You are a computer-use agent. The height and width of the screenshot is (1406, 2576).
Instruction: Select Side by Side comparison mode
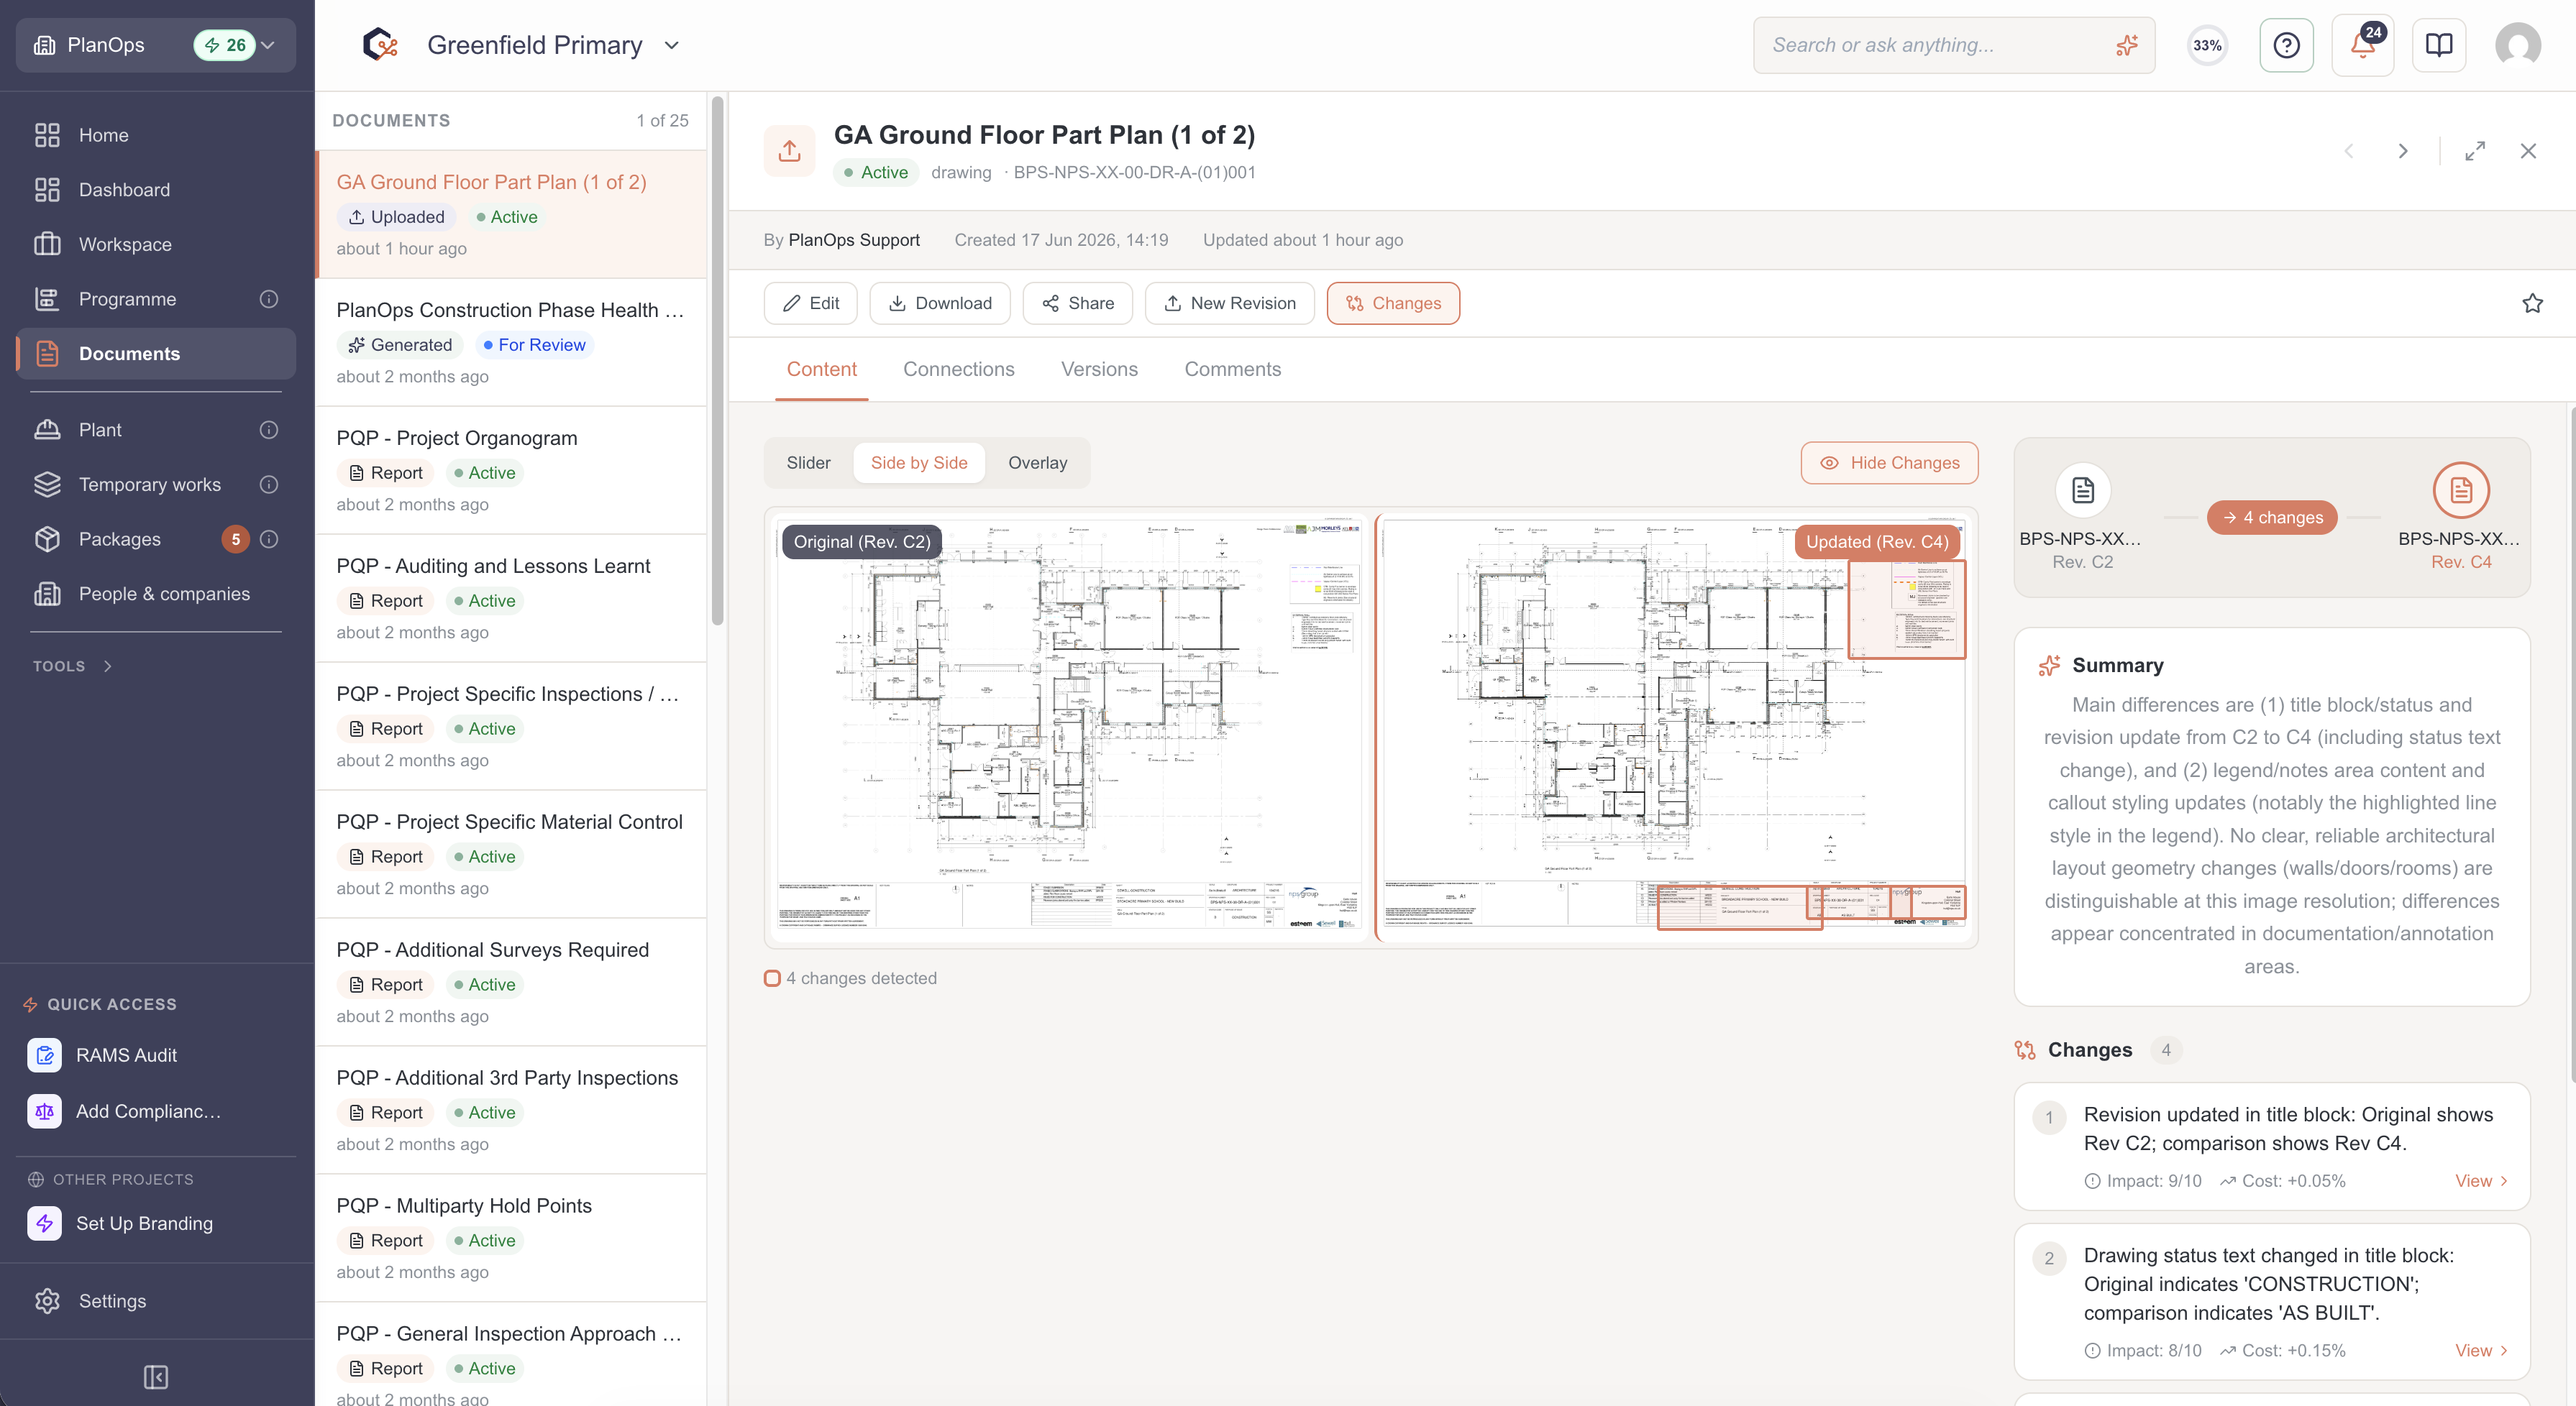[918, 463]
